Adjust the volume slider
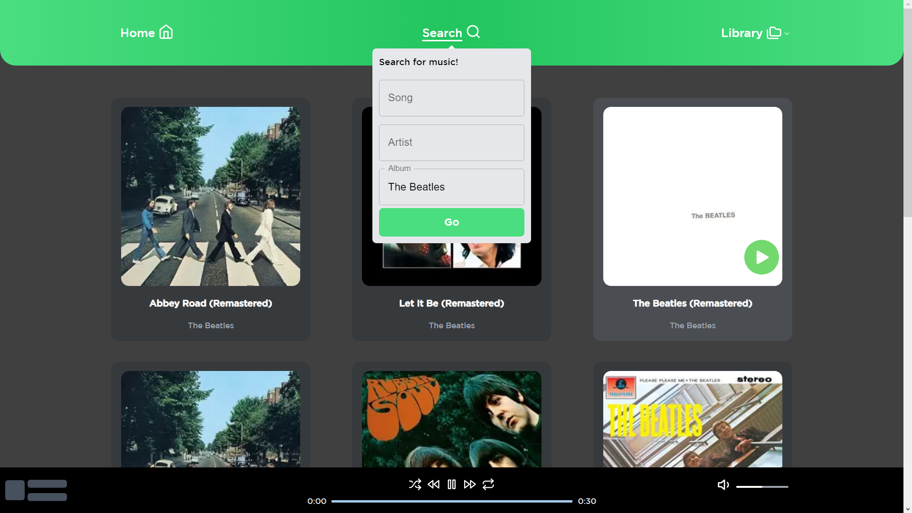The width and height of the screenshot is (912, 513). coord(762,486)
